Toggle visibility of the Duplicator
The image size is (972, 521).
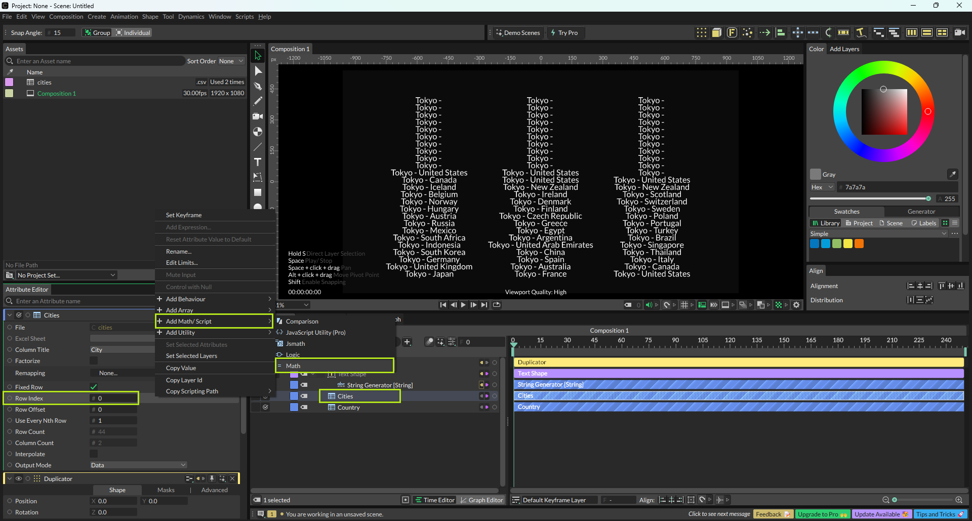click(x=19, y=479)
